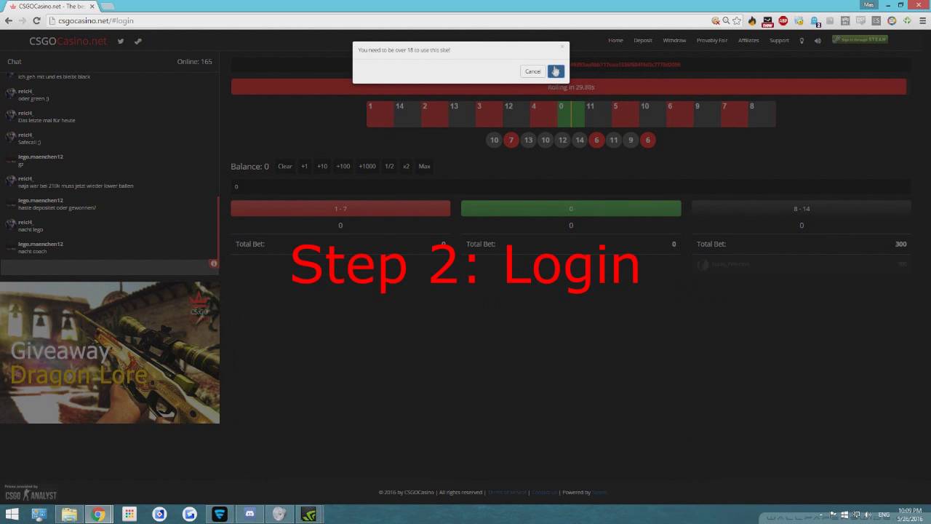Click the 'Rolling in' countdown progress bar
Viewport: 931px width, 524px height.
pyautogui.click(x=569, y=87)
